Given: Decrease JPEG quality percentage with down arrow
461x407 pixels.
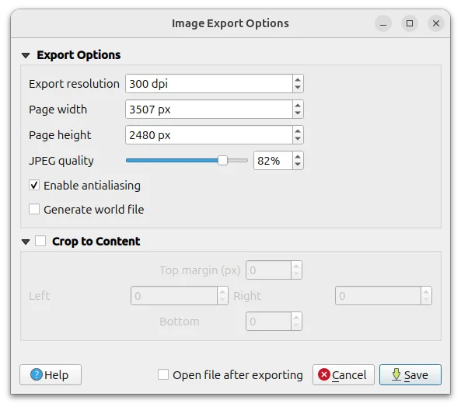Looking at the screenshot, I should 298,165.
